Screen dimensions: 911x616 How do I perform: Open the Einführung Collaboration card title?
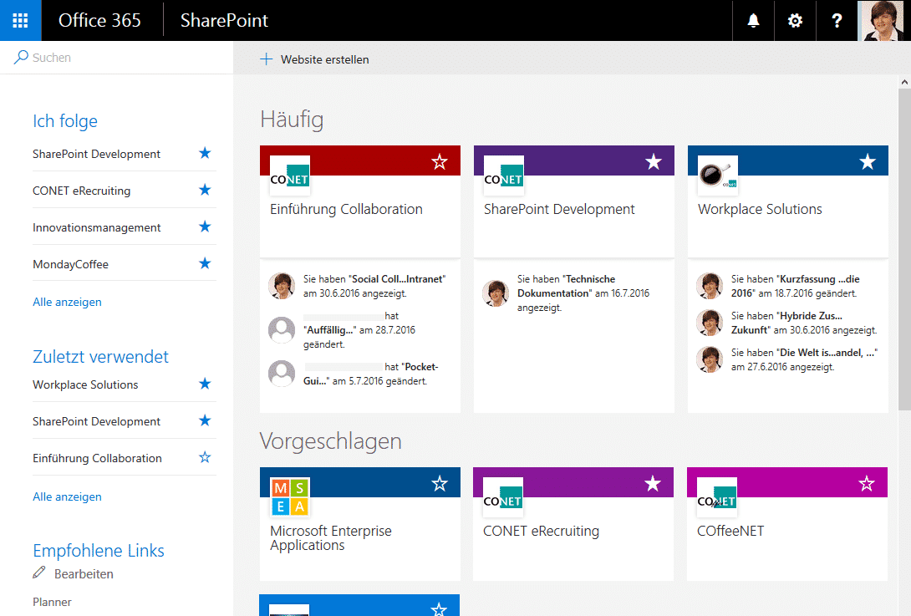coord(346,209)
